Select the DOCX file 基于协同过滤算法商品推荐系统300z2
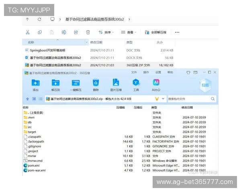Image resolution: width=241 pixels, height=192 pixels. (x=99, y=58)
